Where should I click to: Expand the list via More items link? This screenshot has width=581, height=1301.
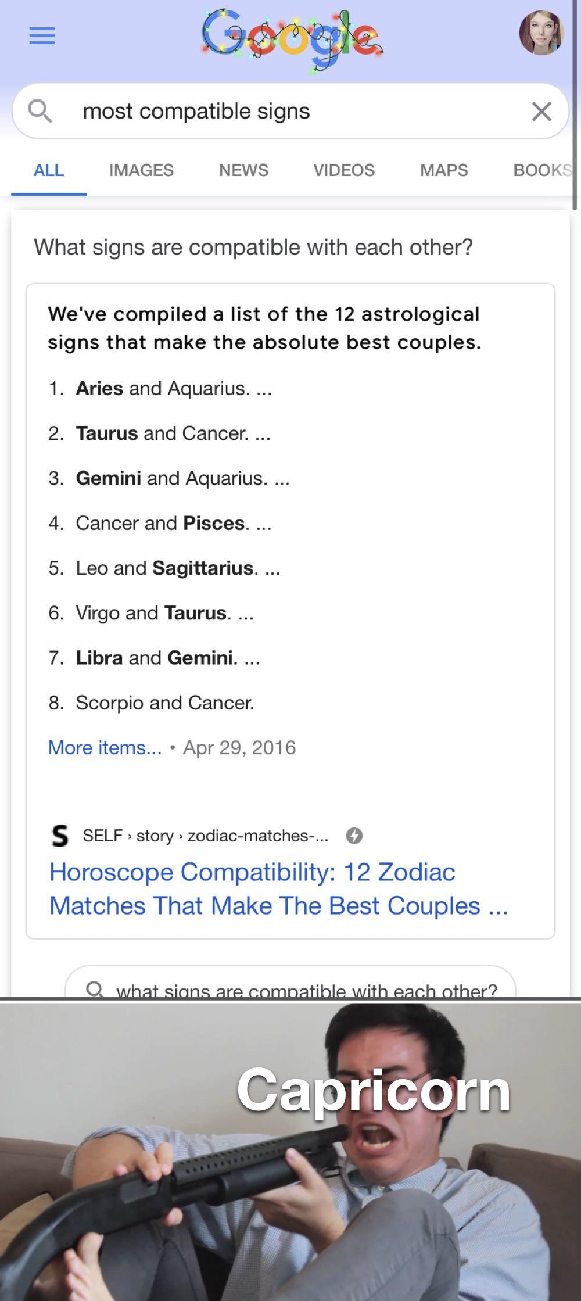click(104, 748)
